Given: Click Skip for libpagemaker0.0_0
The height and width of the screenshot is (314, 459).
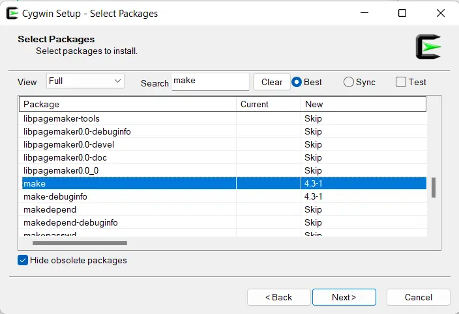Looking at the screenshot, I should click(313, 170).
